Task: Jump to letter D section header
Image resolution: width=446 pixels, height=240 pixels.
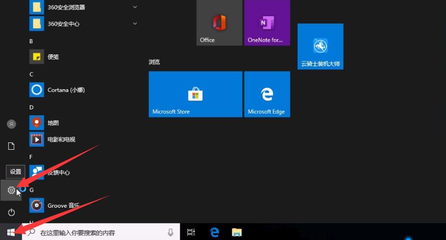Action: (31, 107)
